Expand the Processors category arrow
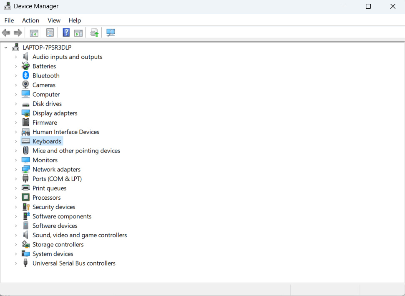The image size is (405, 296). pyautogui.click(x=16, y=198)
